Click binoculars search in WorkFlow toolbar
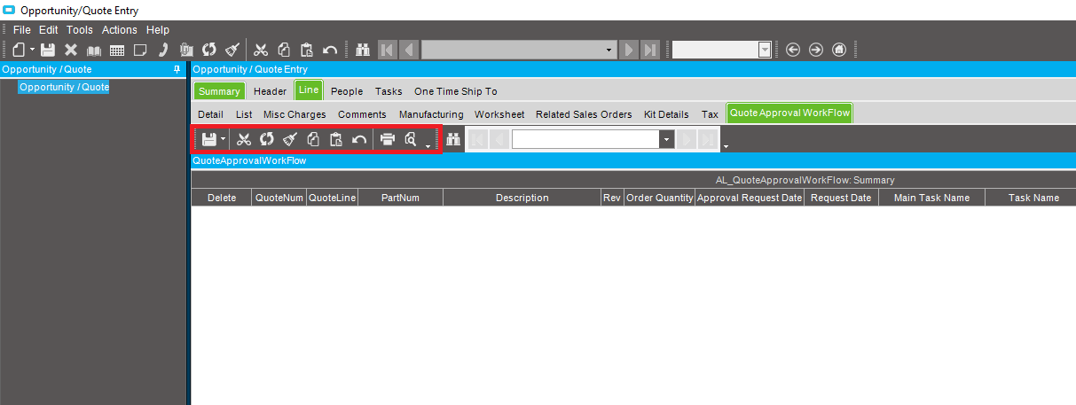This screenshot has width=1076, height=405. pos(453,139)
